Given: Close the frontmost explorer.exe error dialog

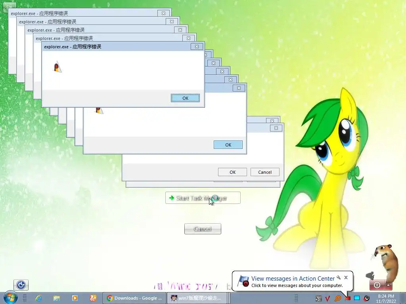Looking at the screenshot, I should coord(197,47).
